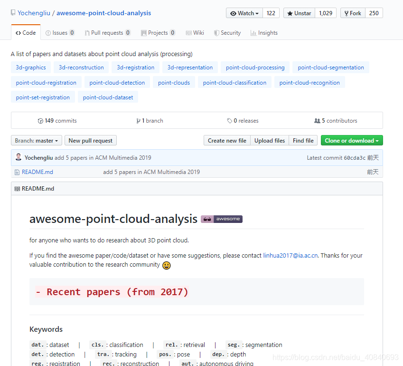
Task: Expand the Branch: master dropdown
Action: (37, 141)
